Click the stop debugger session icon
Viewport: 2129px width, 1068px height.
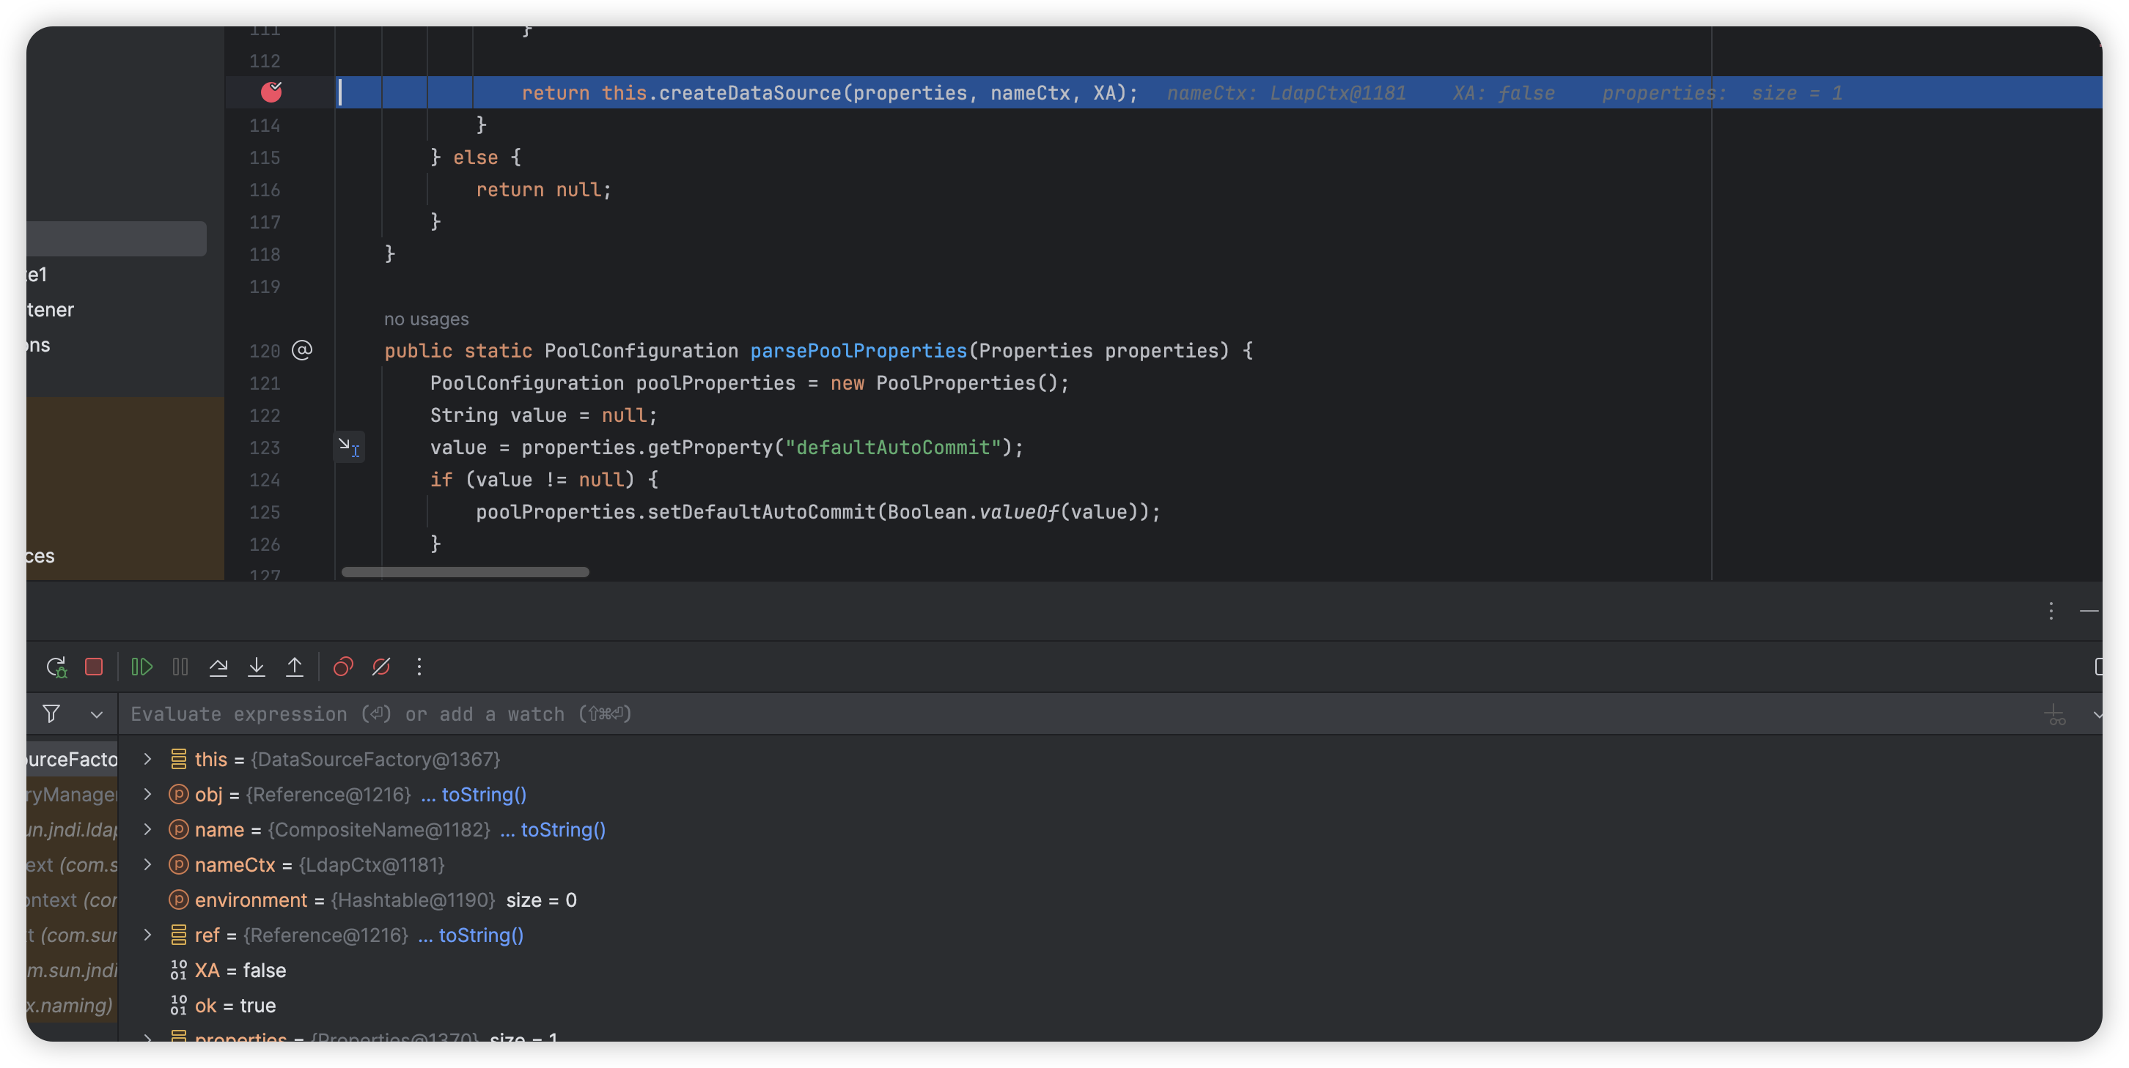coord(94,666)
